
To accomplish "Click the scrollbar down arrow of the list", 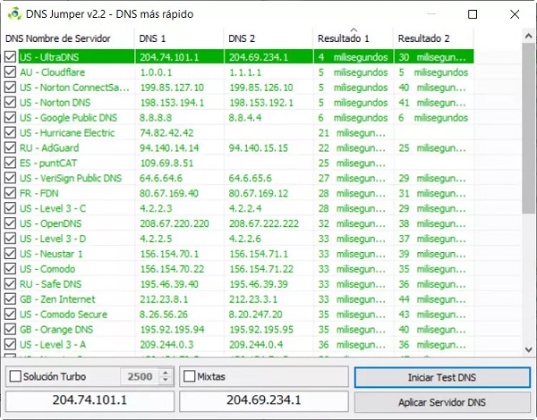I will click(528, 349).
